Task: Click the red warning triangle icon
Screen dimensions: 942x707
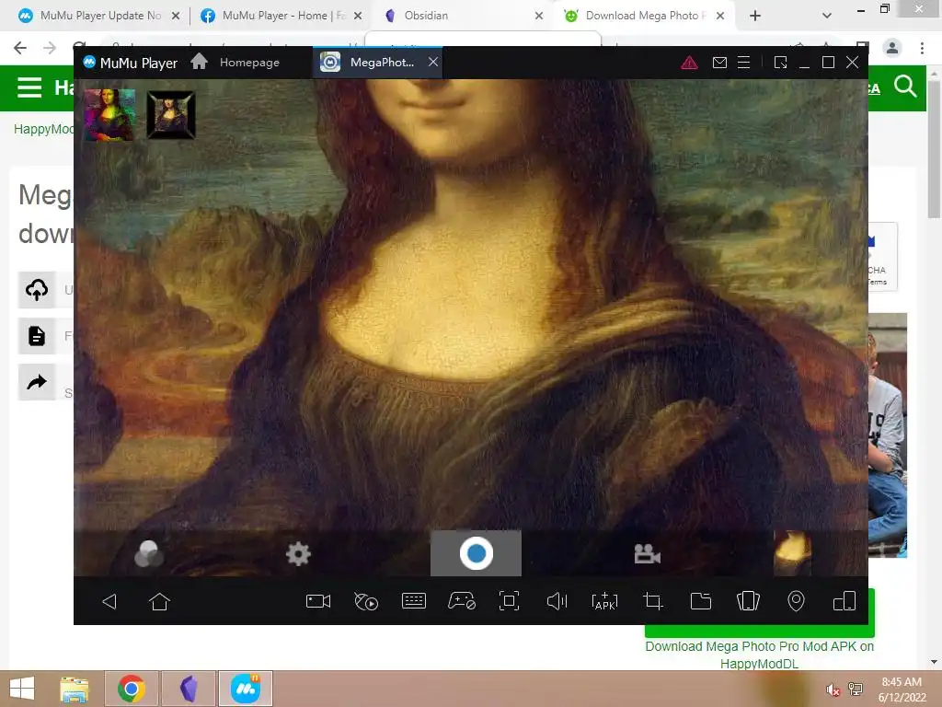Action: (689, 62)
